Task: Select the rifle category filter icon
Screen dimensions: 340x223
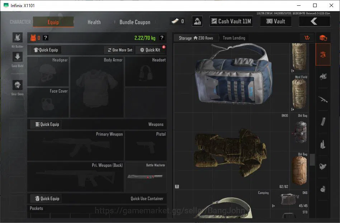Action: (x=323, y=100)
